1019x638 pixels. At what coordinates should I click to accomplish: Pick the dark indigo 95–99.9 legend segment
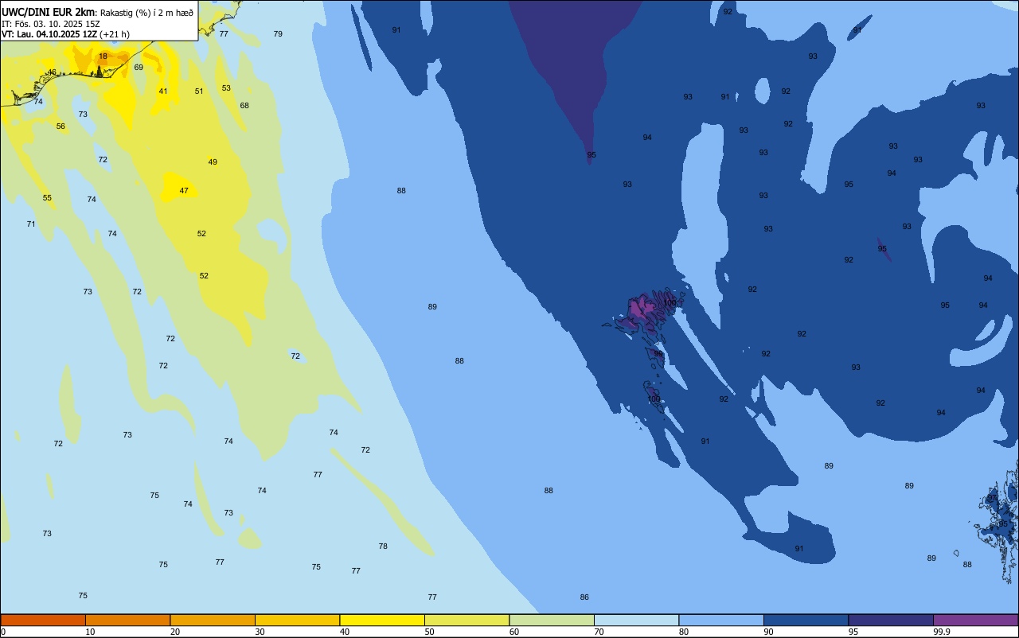click(891, 620)
